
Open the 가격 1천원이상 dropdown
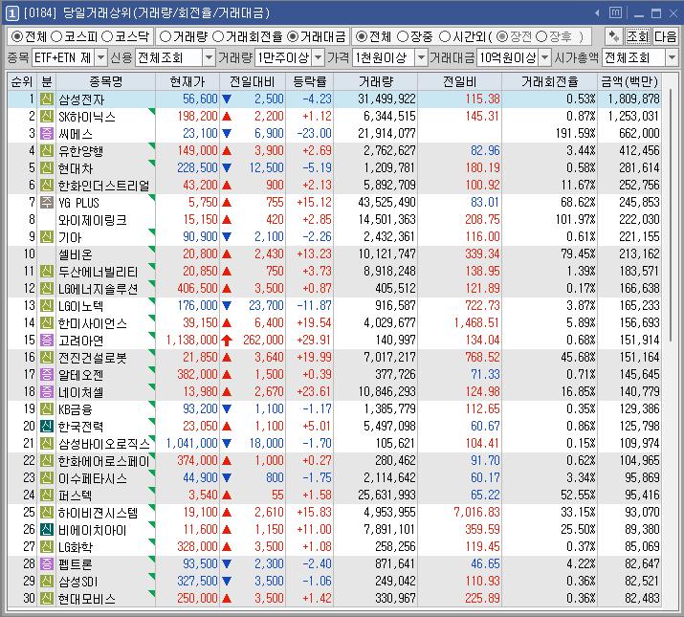click(x=421, y=57)
